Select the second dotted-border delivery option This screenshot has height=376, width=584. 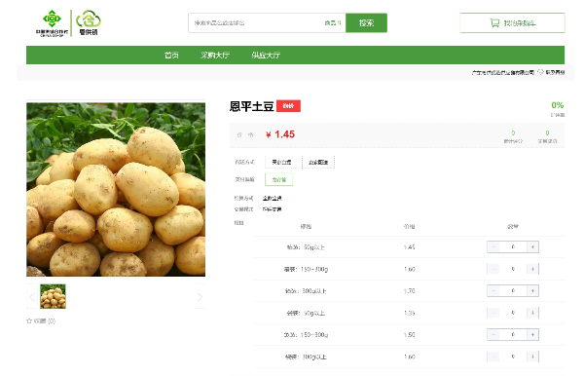318,162
